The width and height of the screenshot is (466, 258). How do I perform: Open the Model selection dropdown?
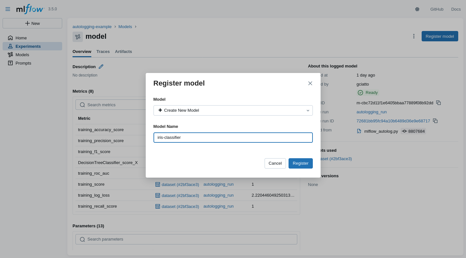pyautogui.click(x=233, y=110)
